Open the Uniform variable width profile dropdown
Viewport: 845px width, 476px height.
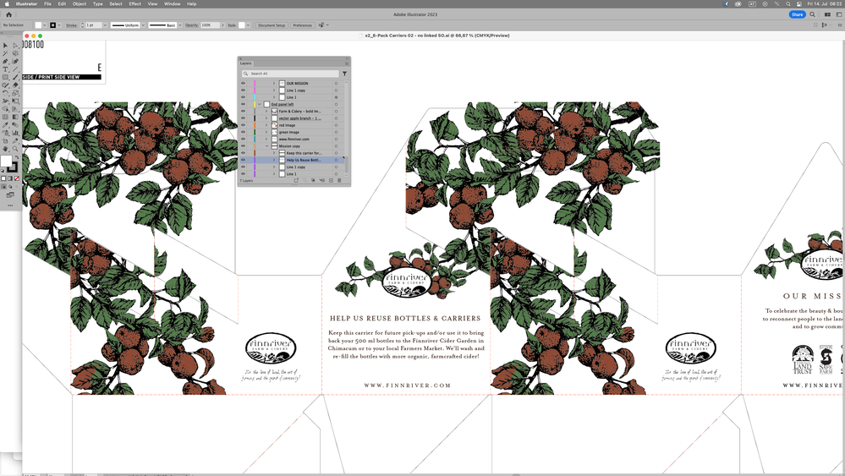[x=143, y=25]
